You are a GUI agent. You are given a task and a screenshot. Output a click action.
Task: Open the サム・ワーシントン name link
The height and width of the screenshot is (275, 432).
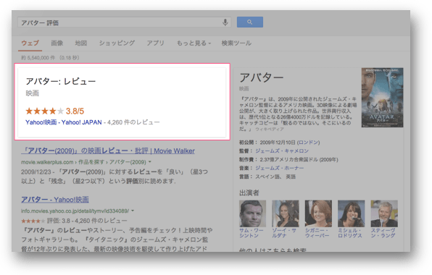pyautogui.click(x=251, y=233)
